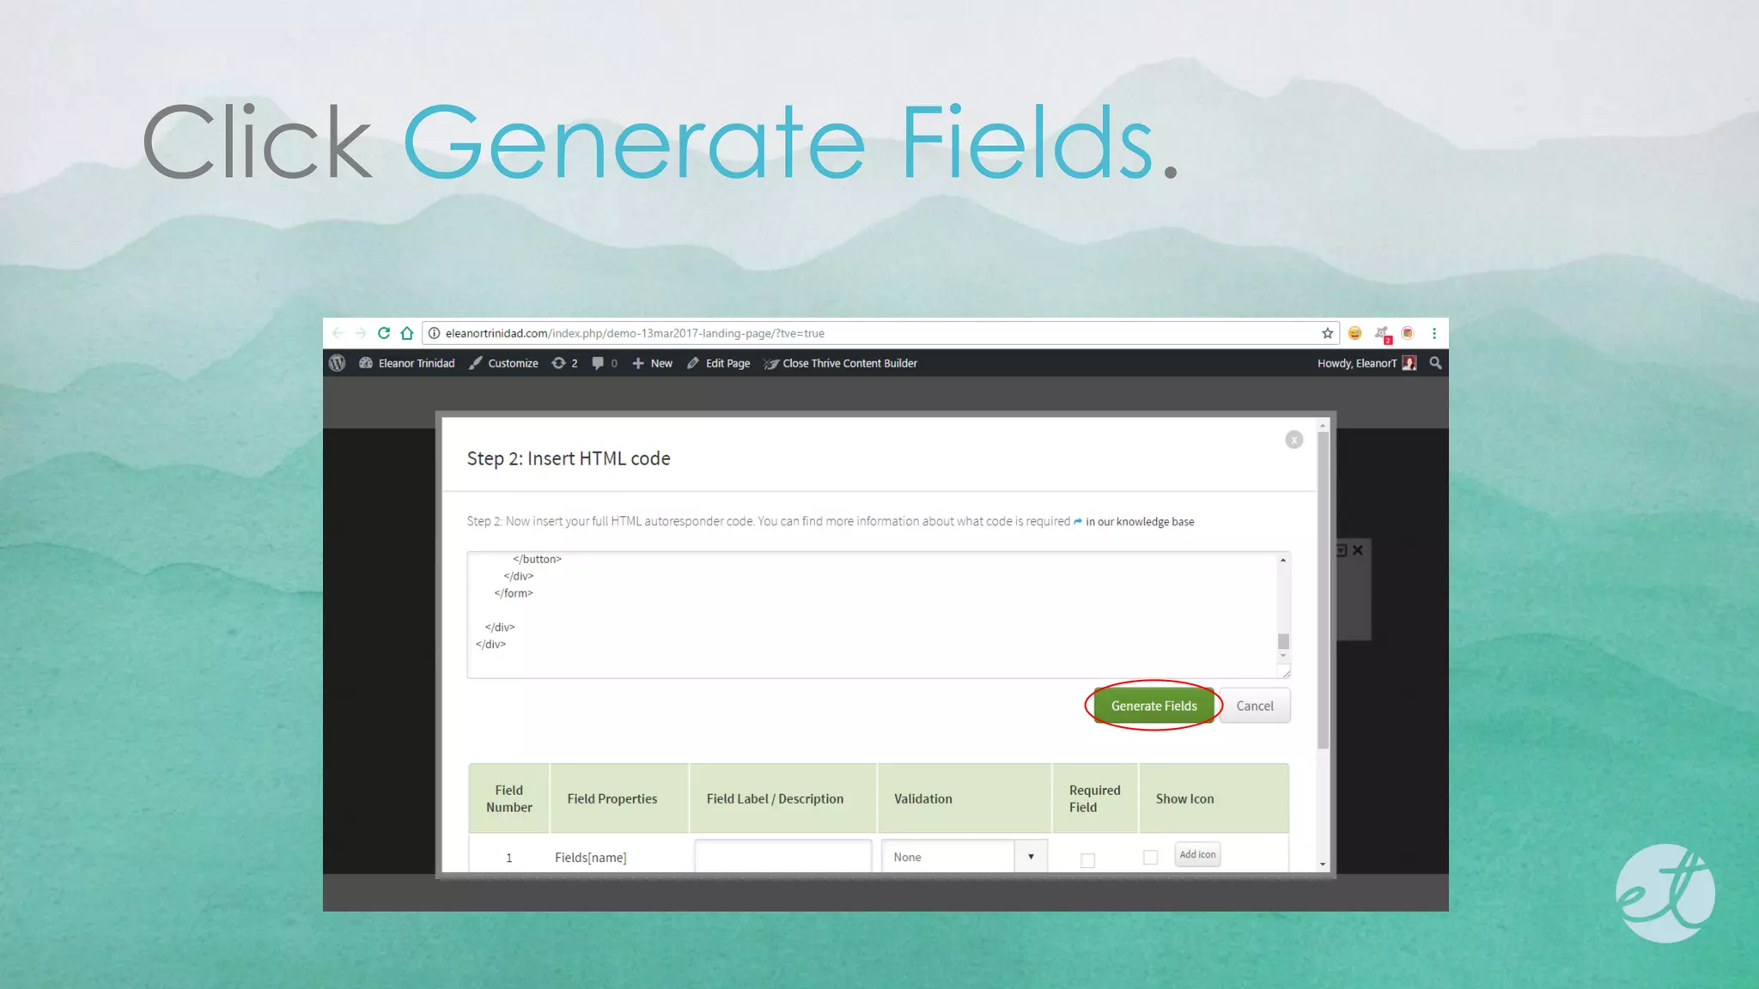Click the WordPress logo in admin bar
The height and width of the screenshot is (989, 1759).
point(338,363)
